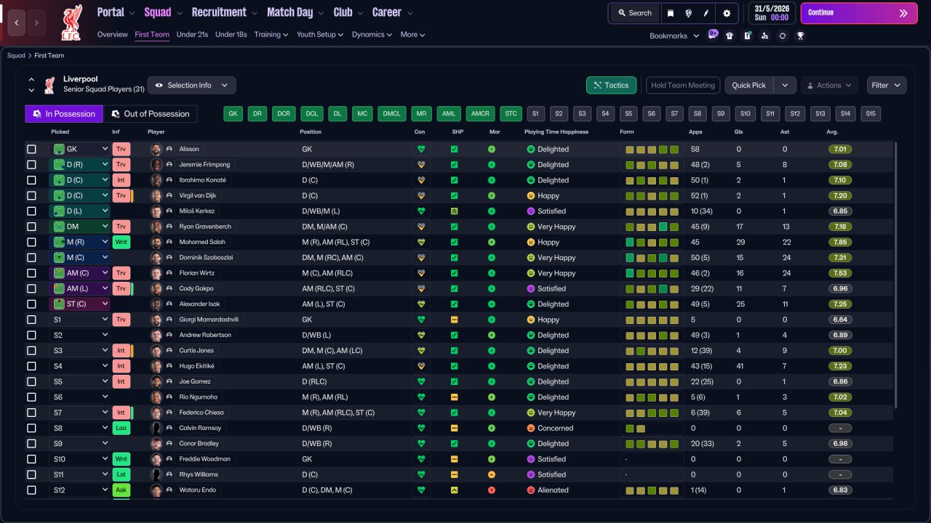The image size is (931, 523).
Task: Click Virgil van Dijk's Happy face icon
Action: coord(531,195)
